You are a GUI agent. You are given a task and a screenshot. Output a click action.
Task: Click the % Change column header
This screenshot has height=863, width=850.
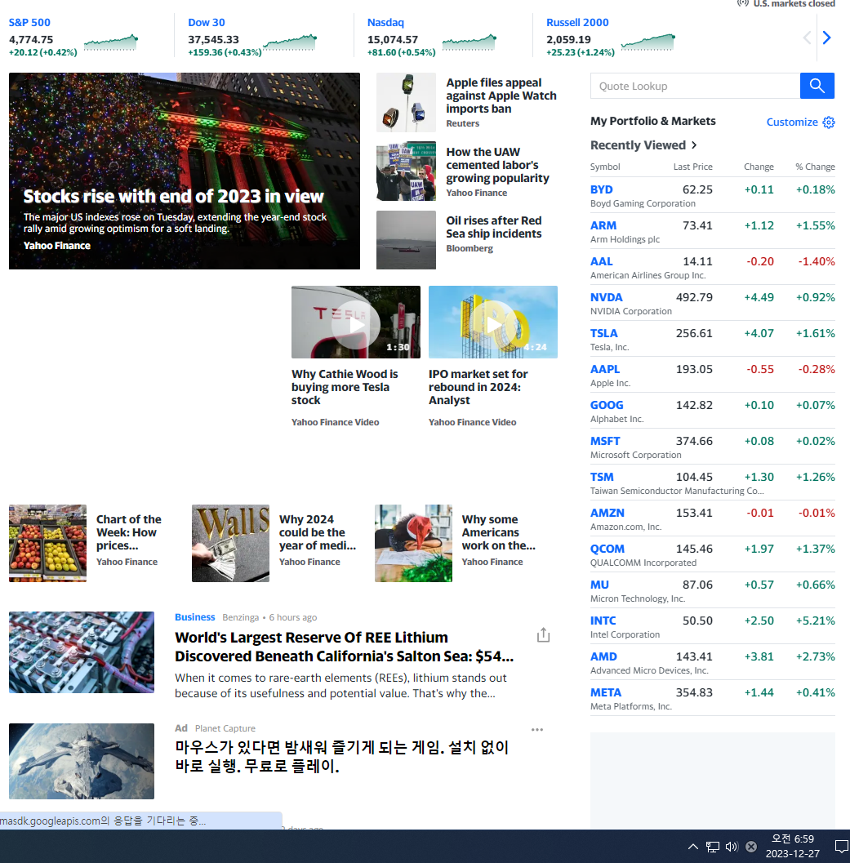pyautogui.click(x=815, y=167)
